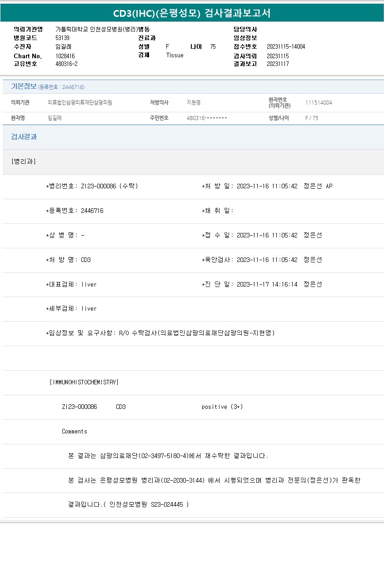The image size is (384, 564).
Task: Click the Chart No. value 1028416
Action: click(65, 55)
